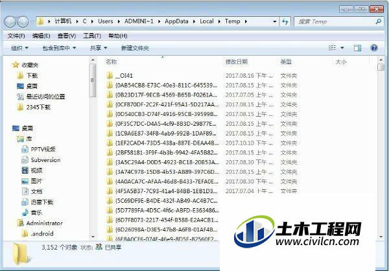The height and width of the screenshot is (271, 389).
Task: Open the 文件(F) menu
Action: (x=16, y=36)
